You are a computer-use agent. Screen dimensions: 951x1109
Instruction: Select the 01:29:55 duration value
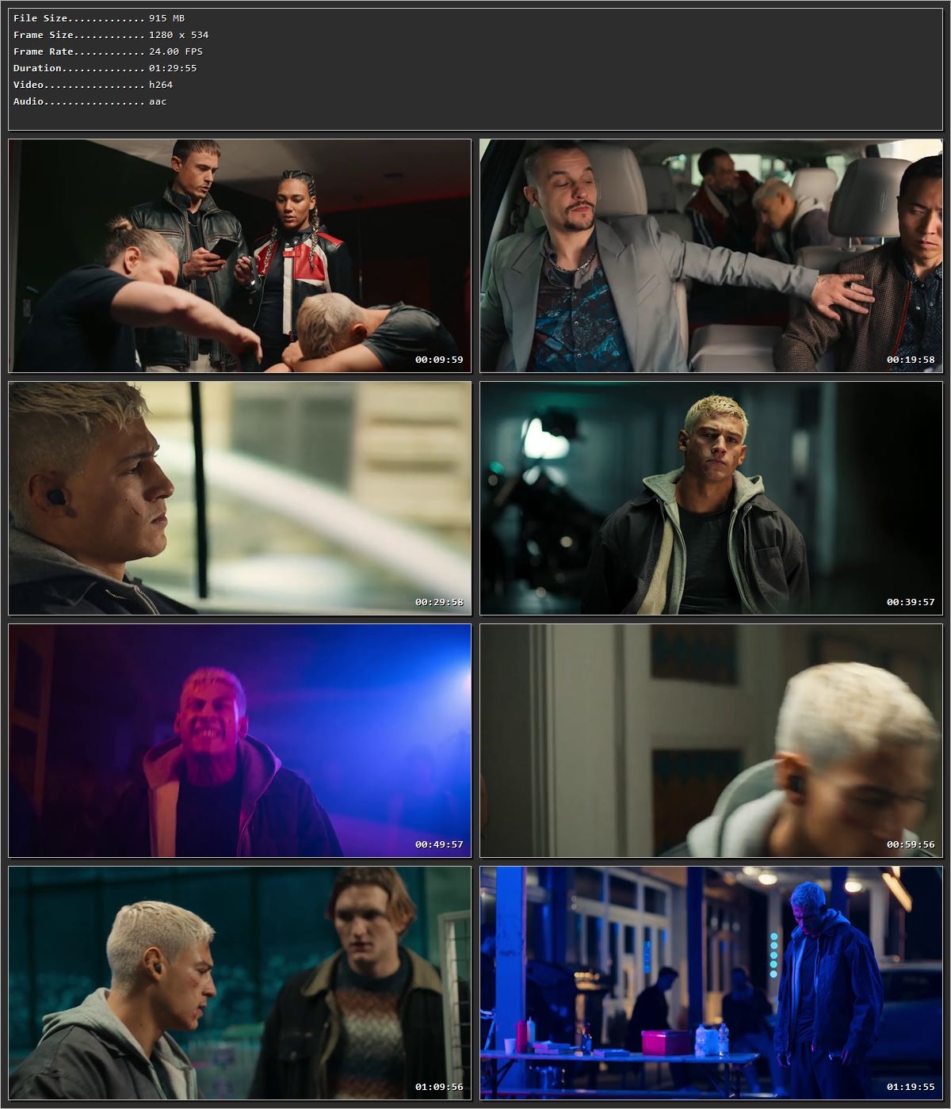[x=174, y=67]
